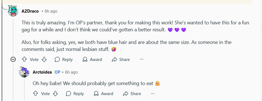Click the OP badge next to Arctoidea
262x101 pixels.
[x=58, y=72]
